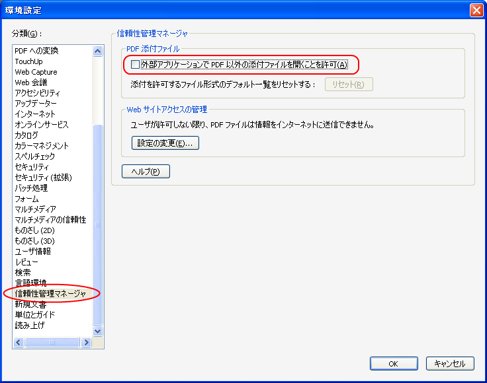Screen dimensions: 487x383
Task: Select インターネット category
Action: click(35, 114)
